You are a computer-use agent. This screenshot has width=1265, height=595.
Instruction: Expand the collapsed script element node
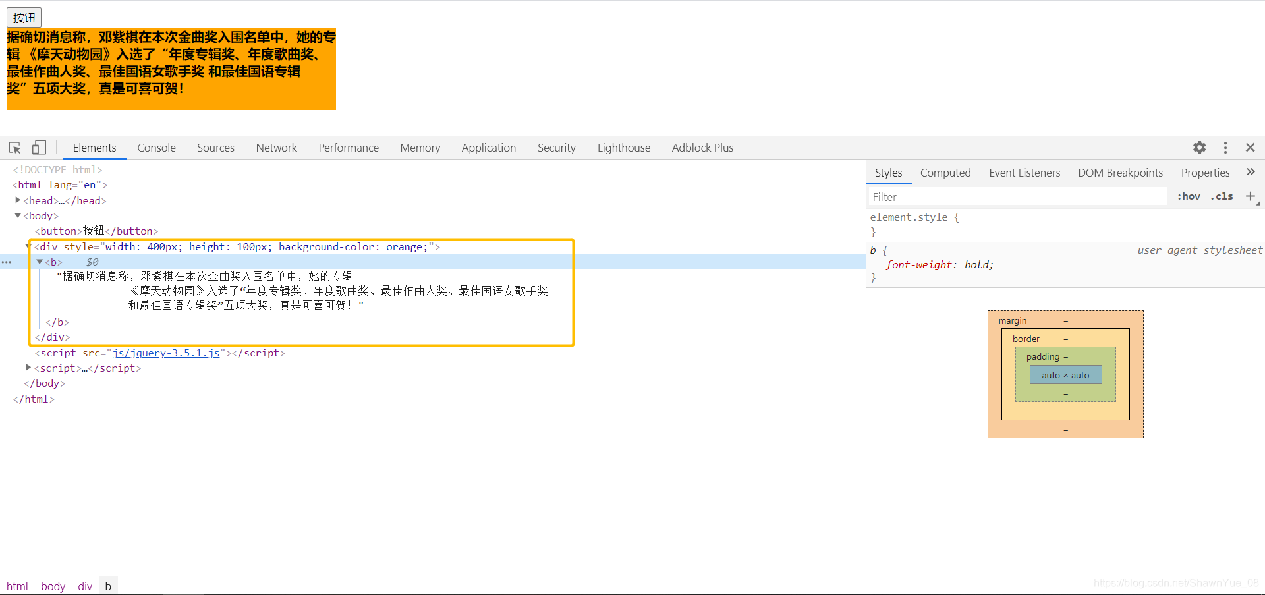click(28, 367)
